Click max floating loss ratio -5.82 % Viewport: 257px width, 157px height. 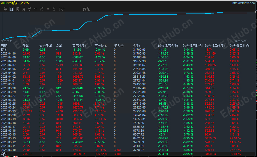point(188,142)
